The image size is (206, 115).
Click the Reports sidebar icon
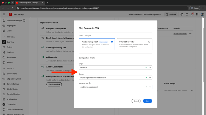click(x=4, y=62)
